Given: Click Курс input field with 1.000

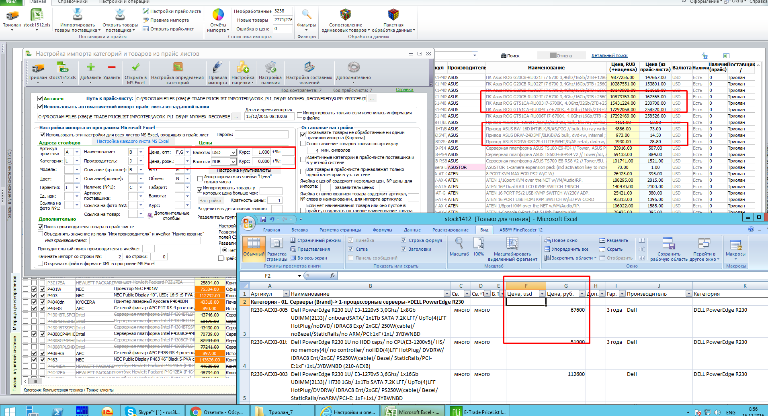Looking at the screenshot, I should [x=261, y=152].
